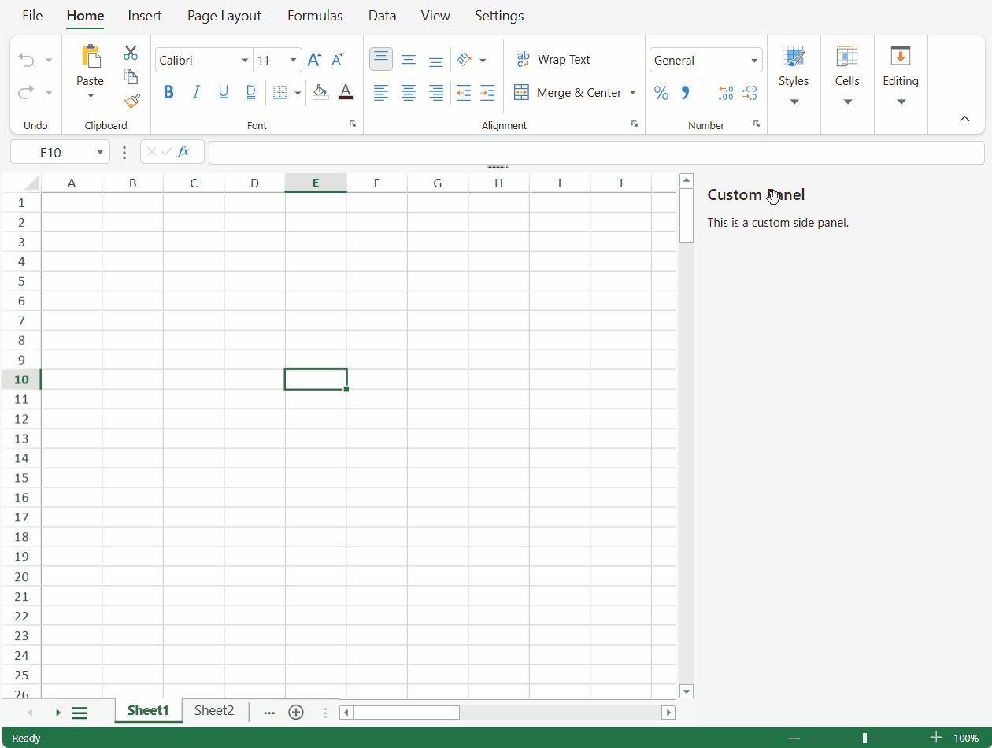Click the Merge & Center button
The image size is (992, 748).
click(x=568, y=93)
